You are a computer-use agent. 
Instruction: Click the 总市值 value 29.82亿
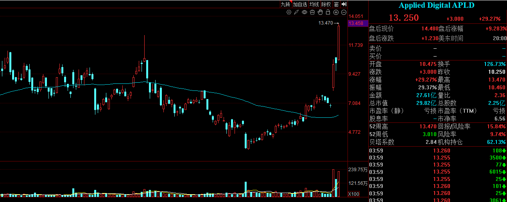point(426,103)
